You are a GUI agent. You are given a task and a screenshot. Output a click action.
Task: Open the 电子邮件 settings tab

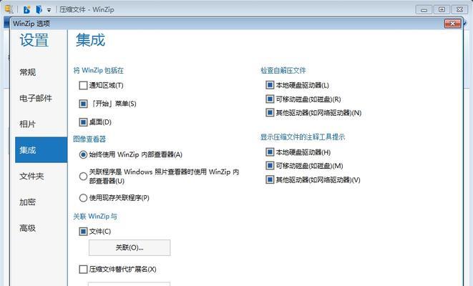click(x=41, y=98)
